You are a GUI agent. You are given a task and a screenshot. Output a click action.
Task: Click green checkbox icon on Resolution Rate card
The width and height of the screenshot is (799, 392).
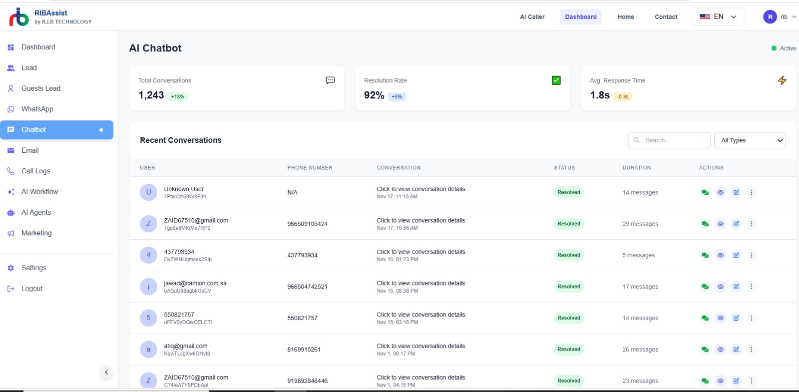[556, 80]
